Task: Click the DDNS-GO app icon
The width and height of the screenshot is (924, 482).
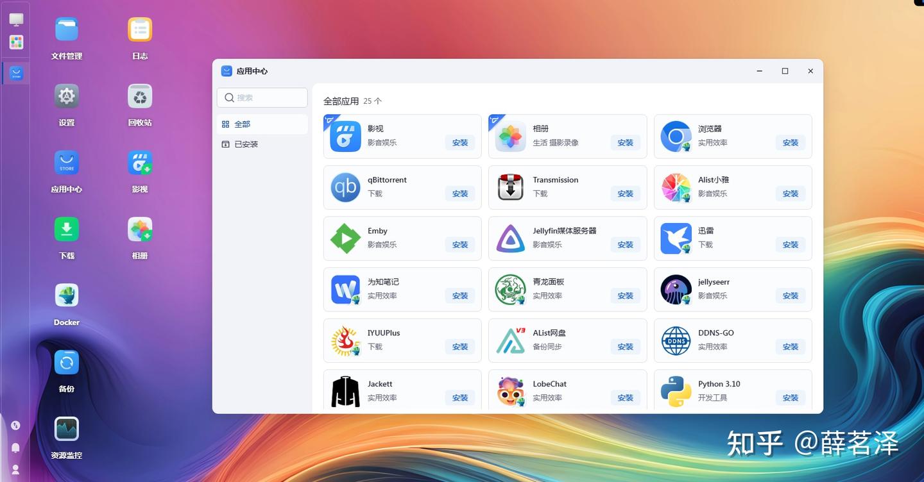Action: [x=675, y=340]
